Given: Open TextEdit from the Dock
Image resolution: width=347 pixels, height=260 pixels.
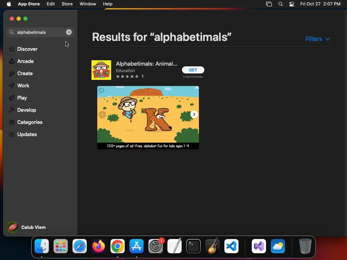Looking at the screenshot, I should (x=175, y=246).
